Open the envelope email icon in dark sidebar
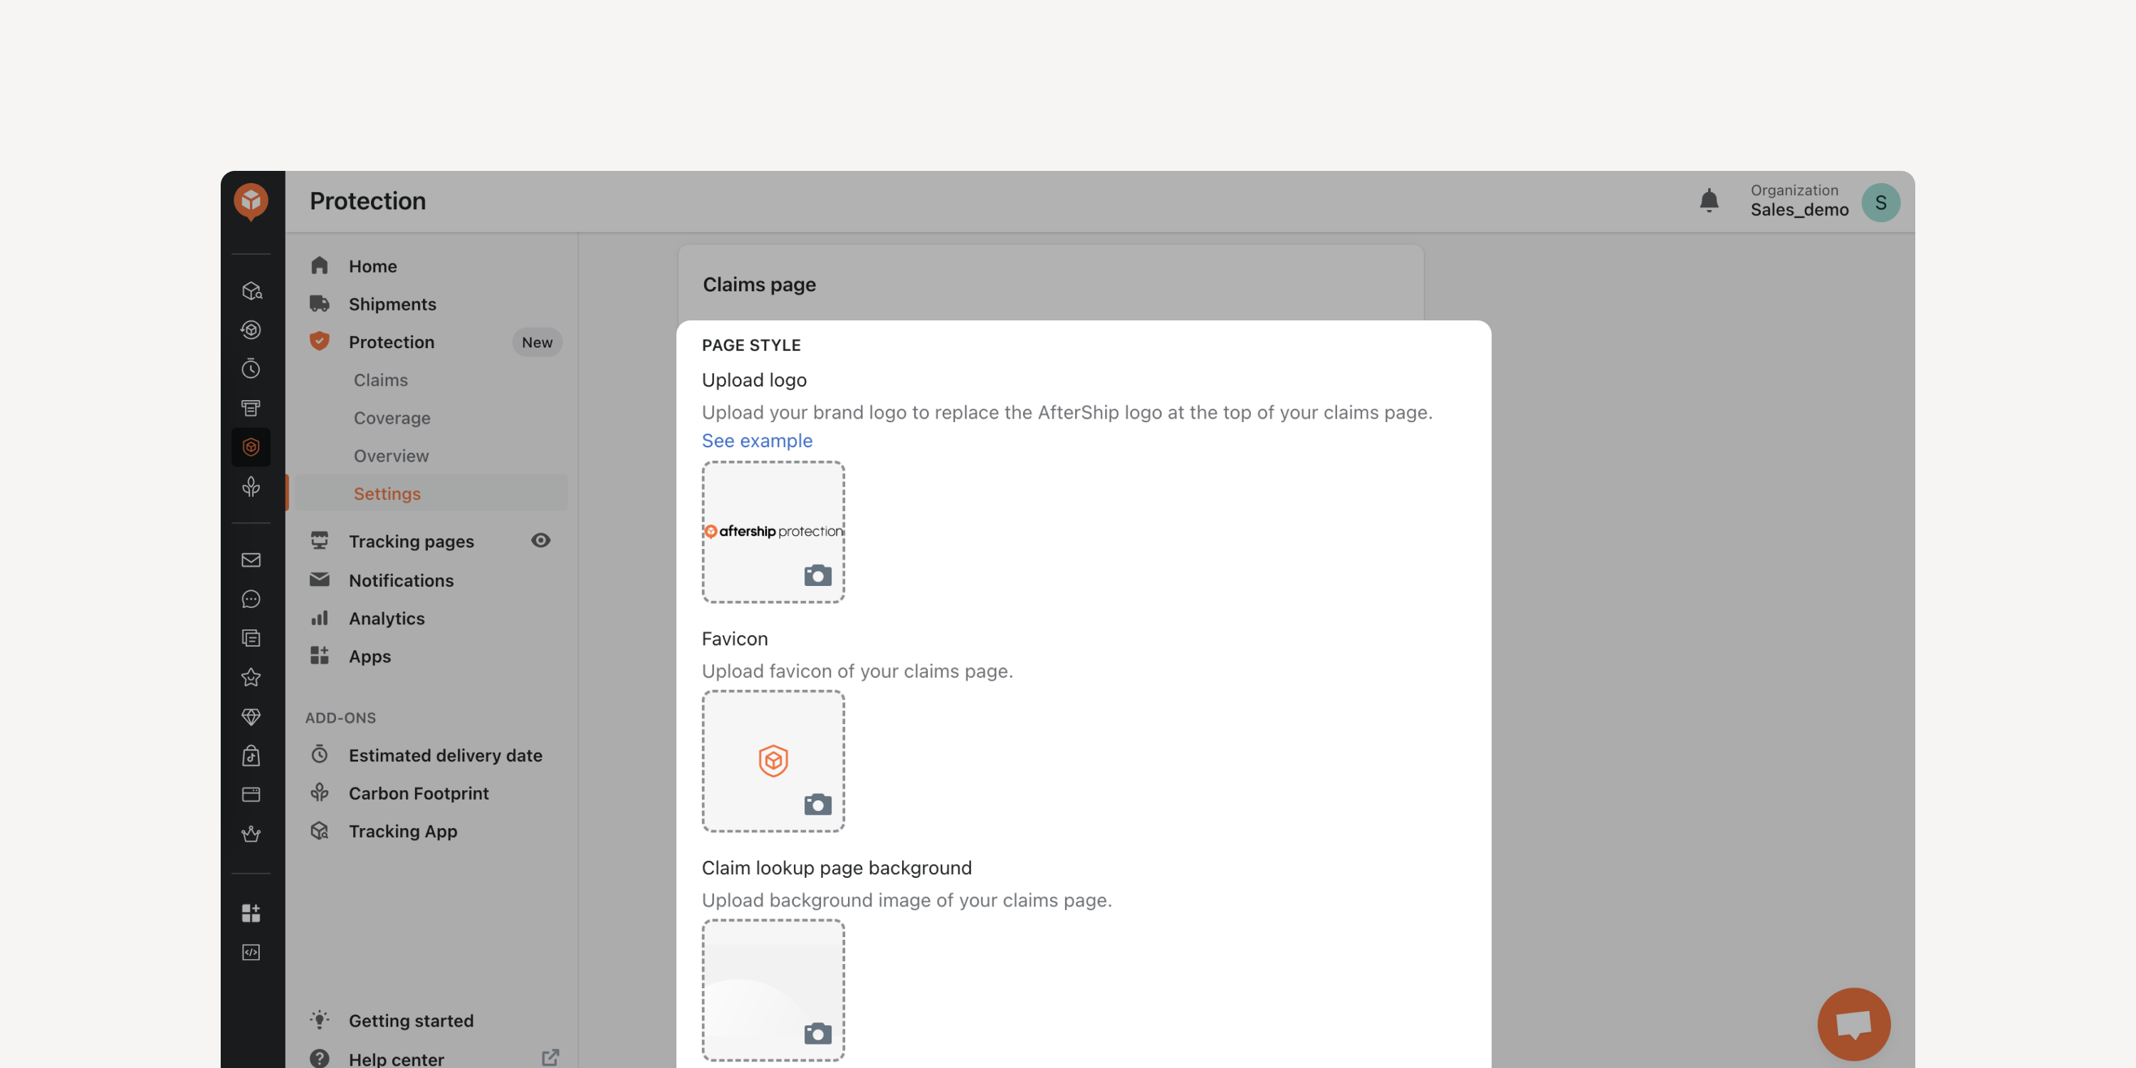The image size is (2136, 1068). [251, 560]
